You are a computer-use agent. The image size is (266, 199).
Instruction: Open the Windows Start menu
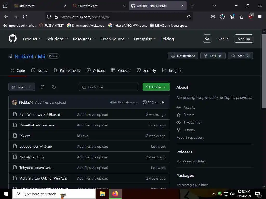(x=6, y=194)
